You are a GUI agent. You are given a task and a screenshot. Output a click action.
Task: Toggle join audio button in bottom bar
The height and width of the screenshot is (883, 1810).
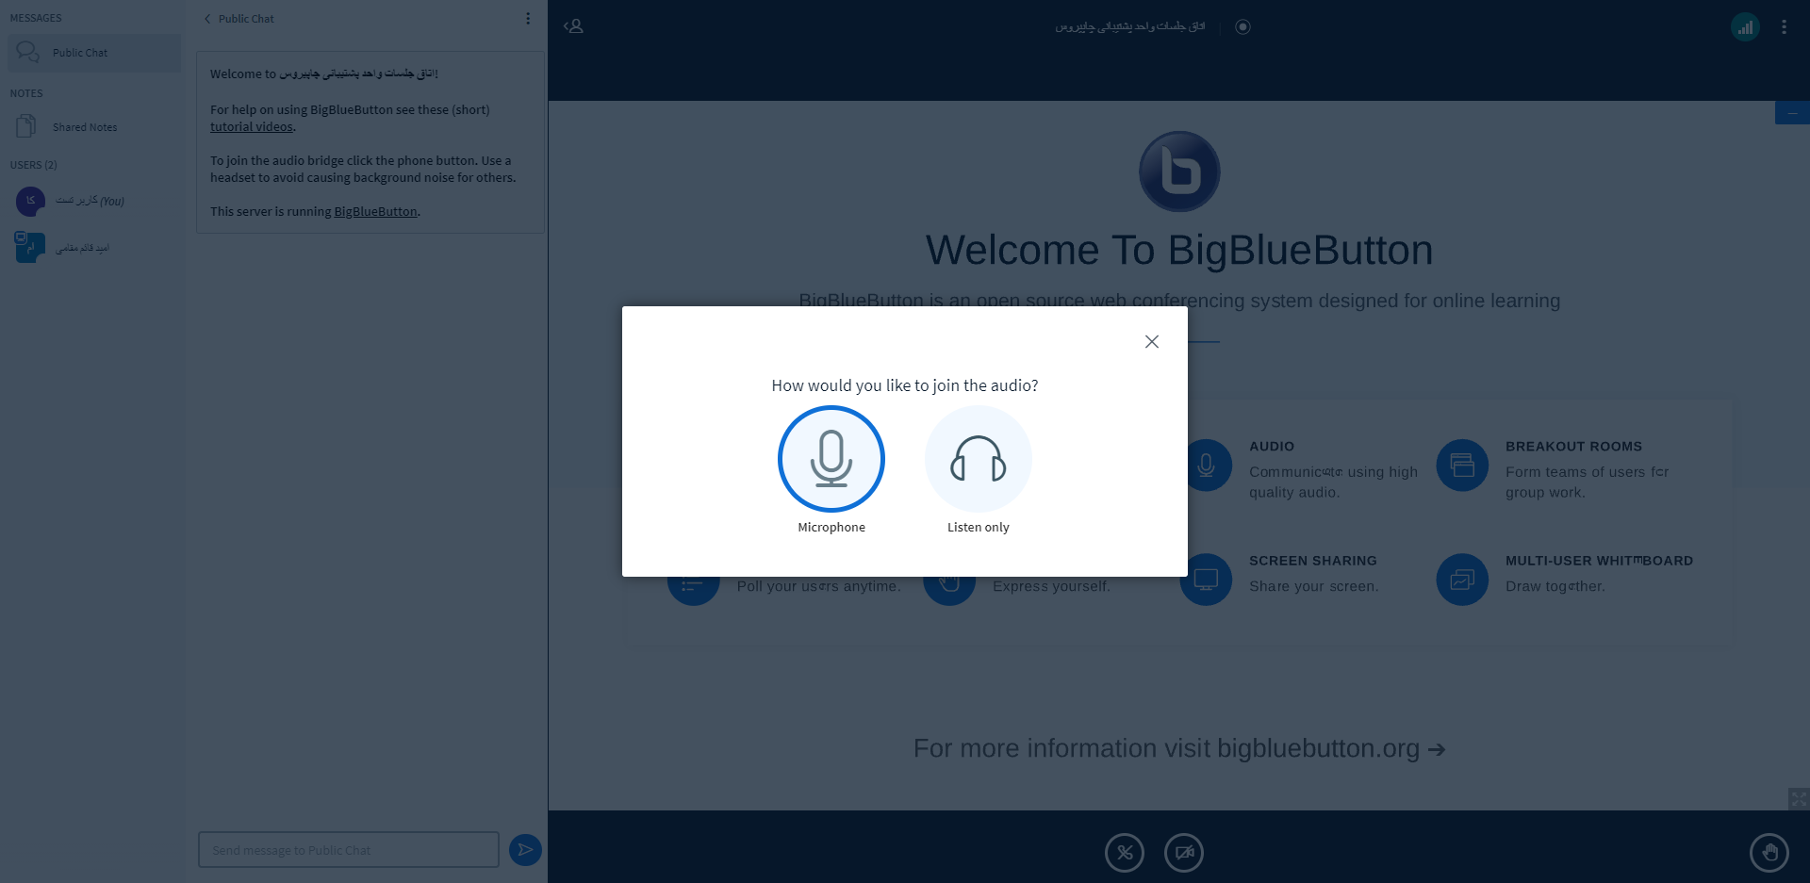click(1125, 853)
